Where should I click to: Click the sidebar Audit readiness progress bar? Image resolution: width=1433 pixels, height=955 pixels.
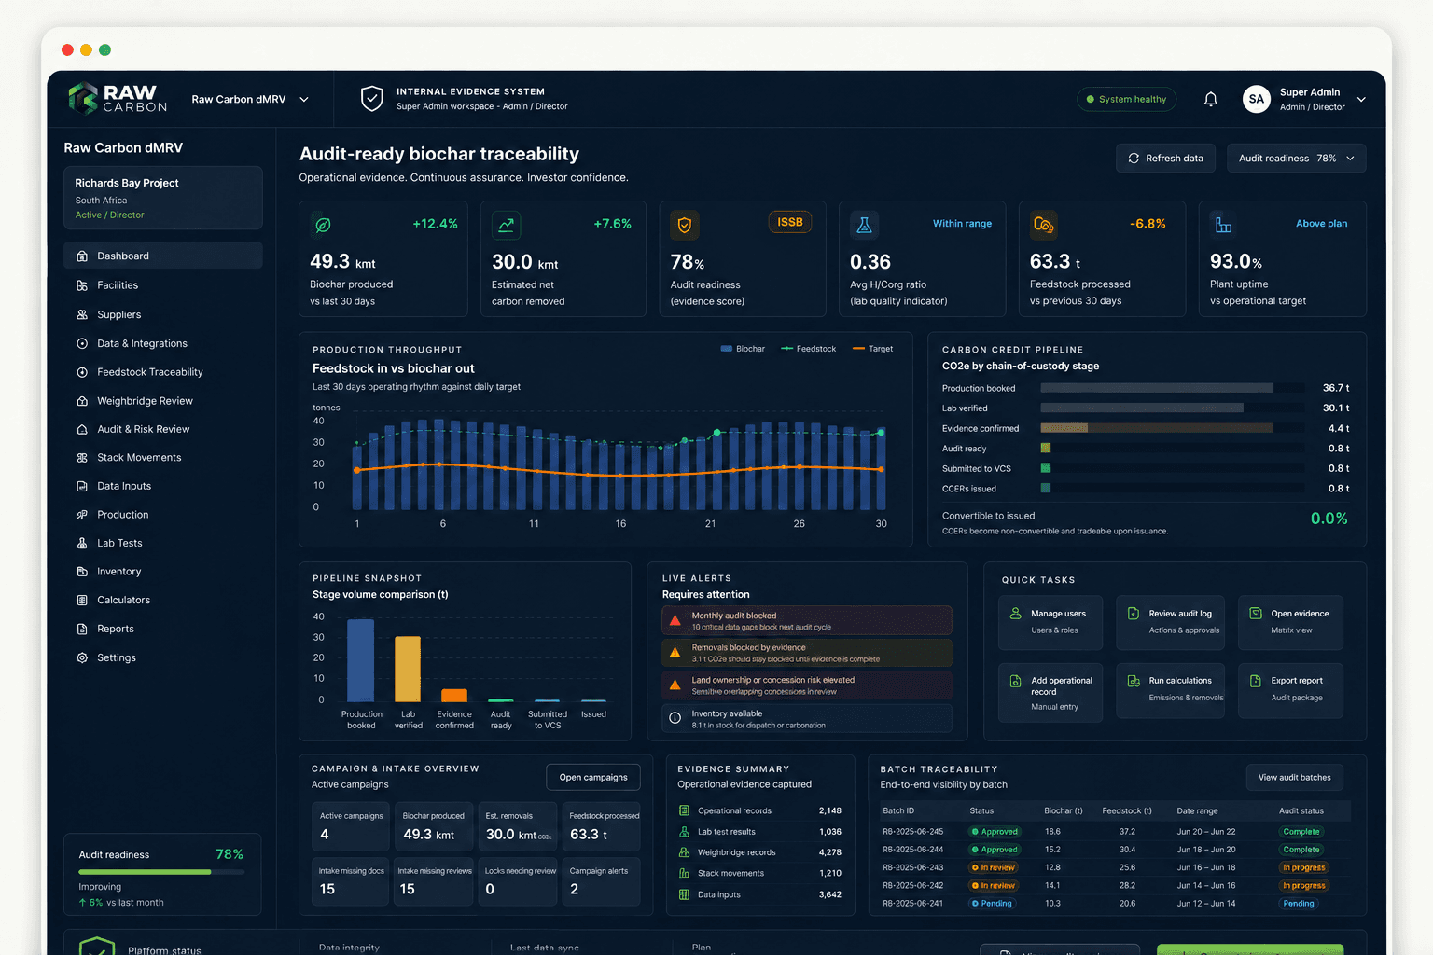[x=162, y=872]
